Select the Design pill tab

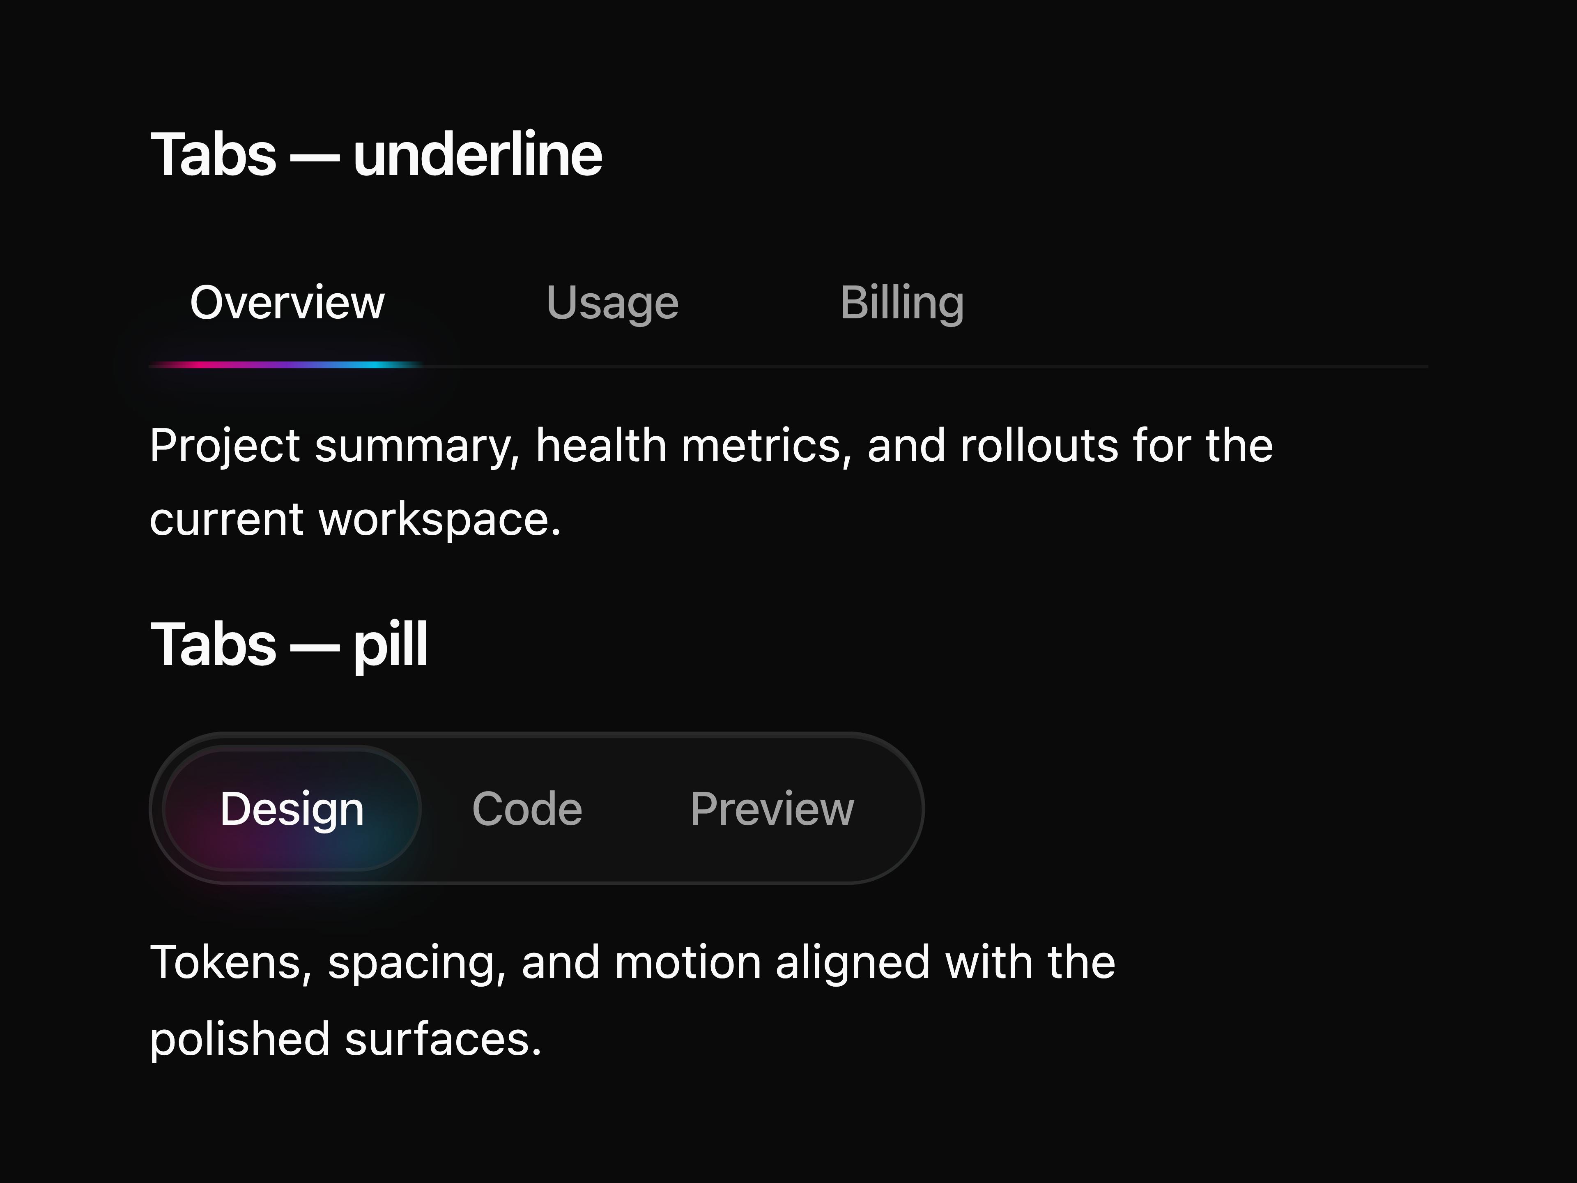[292, 809]
